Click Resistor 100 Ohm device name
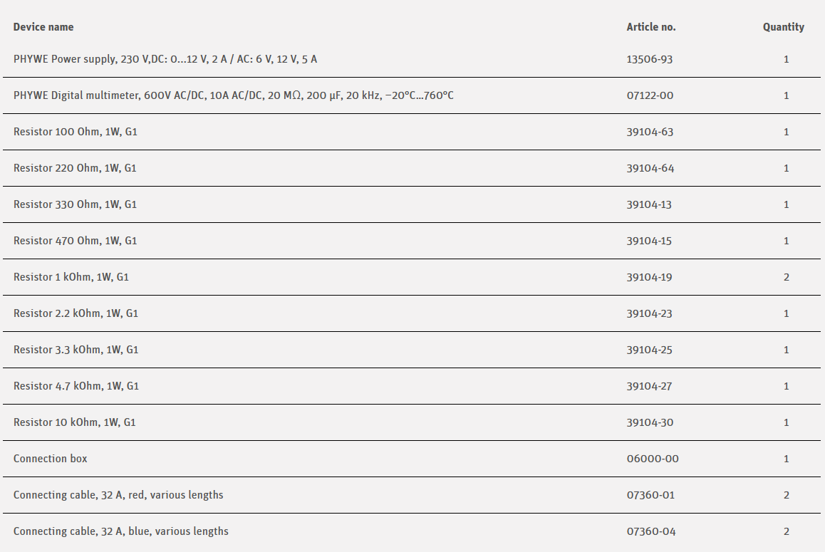825x552 pixels. pos(76,132)
